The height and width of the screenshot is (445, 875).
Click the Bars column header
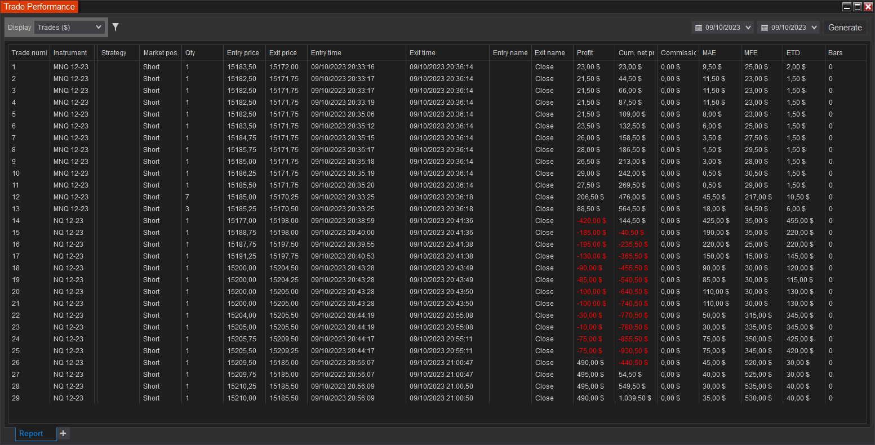[x=846, y=53]
